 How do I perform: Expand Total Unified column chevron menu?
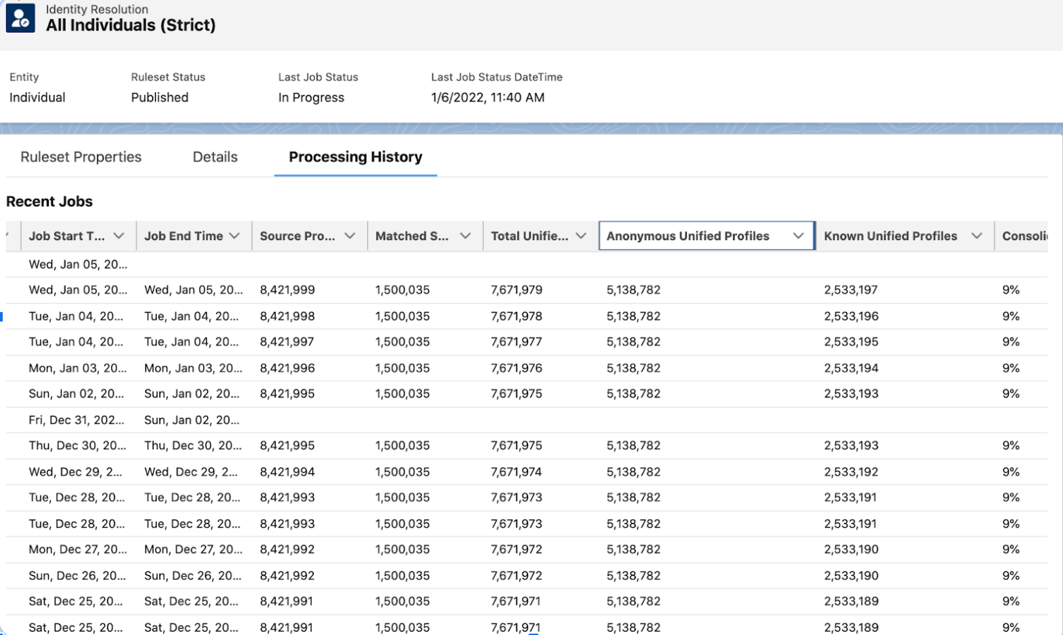(581, 236)
